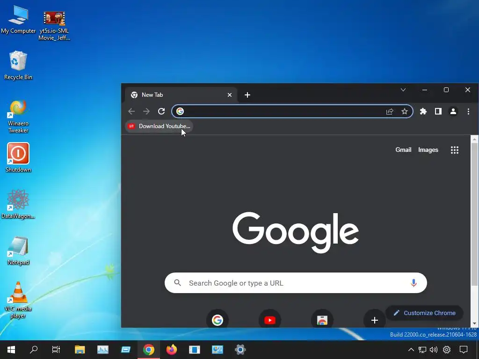Go forward in Chrome
This screenshot has width=479, height=359.
pyautogui.click(x=146, y=111)
